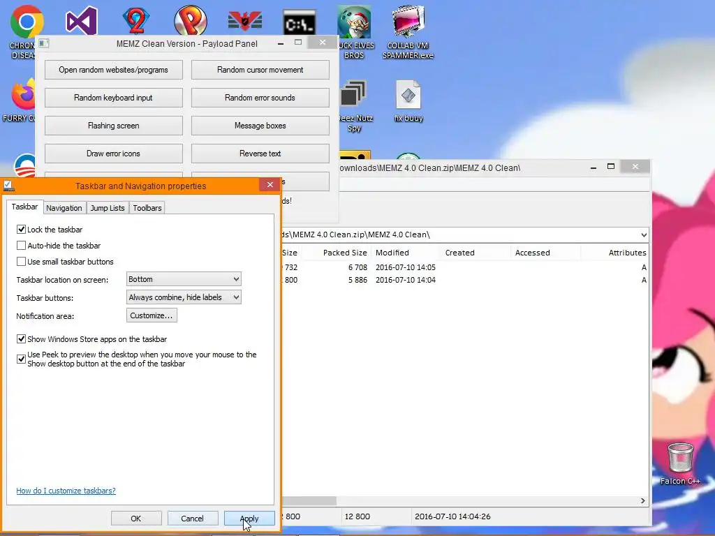The image size is (715, 536).
Task: Toggle Lock the taskbar checkbox
Action: [21, 229]
